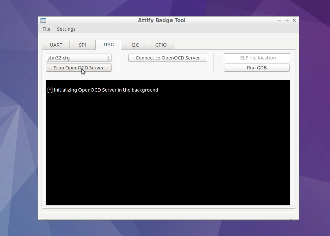Viewport: 330px width, 236px height.
Task: Open the application window icon menu
Action: [x=43, y=20]
